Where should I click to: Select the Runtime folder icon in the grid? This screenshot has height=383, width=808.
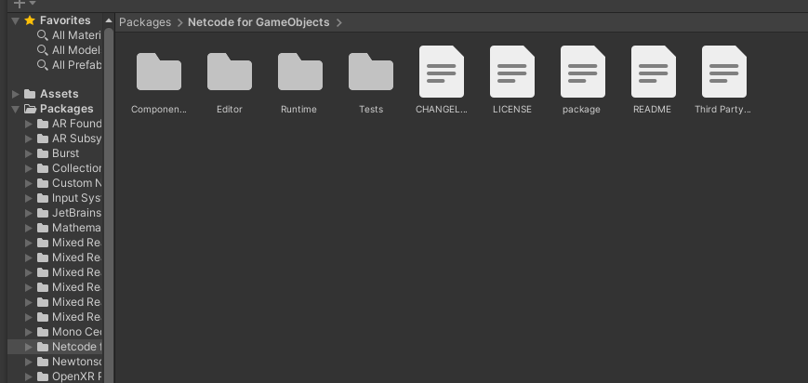(300, 72)
